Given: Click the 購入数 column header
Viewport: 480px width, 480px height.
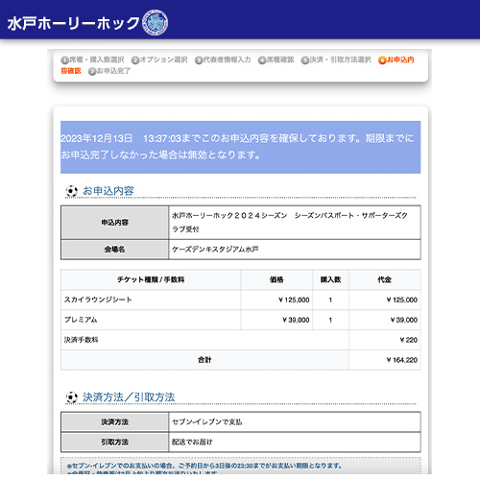Looking at the screenshot, I should (330, 279).
